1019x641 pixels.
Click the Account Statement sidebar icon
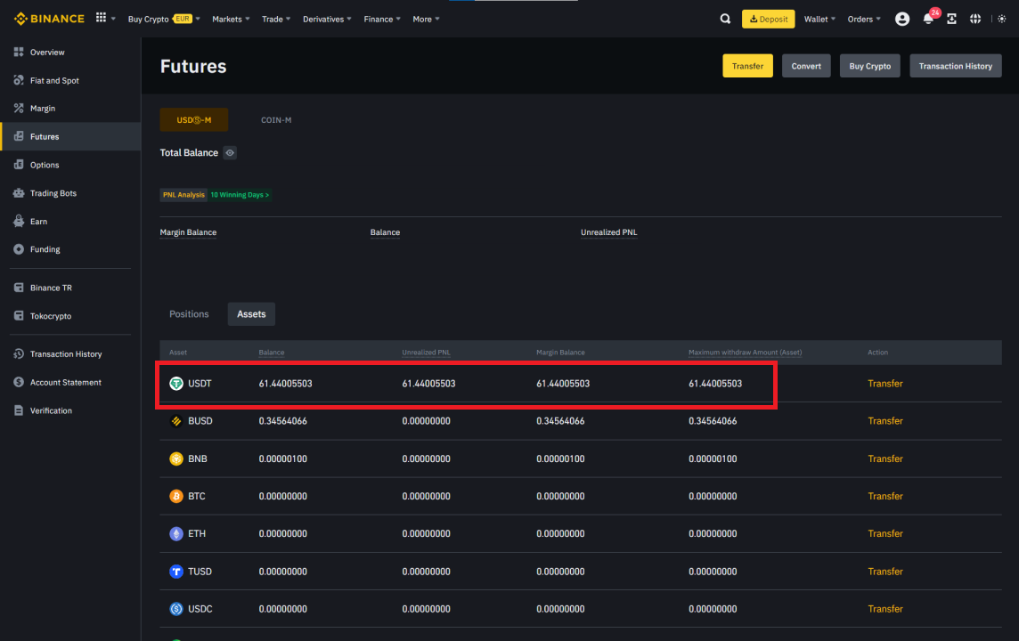click(x=19, y=383)
